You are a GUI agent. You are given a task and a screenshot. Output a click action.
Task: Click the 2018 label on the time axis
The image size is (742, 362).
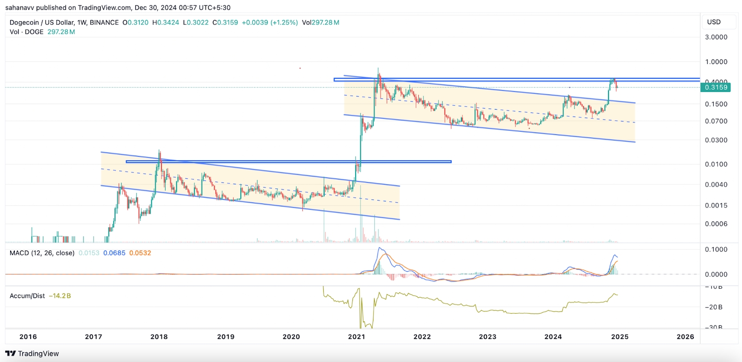(x=159, y=336)
